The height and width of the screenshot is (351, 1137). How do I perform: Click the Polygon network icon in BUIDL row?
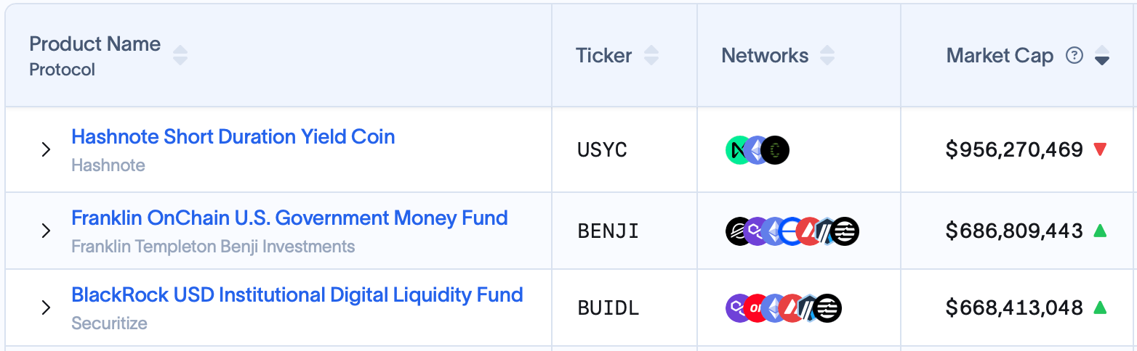click(x=739, y=308)
